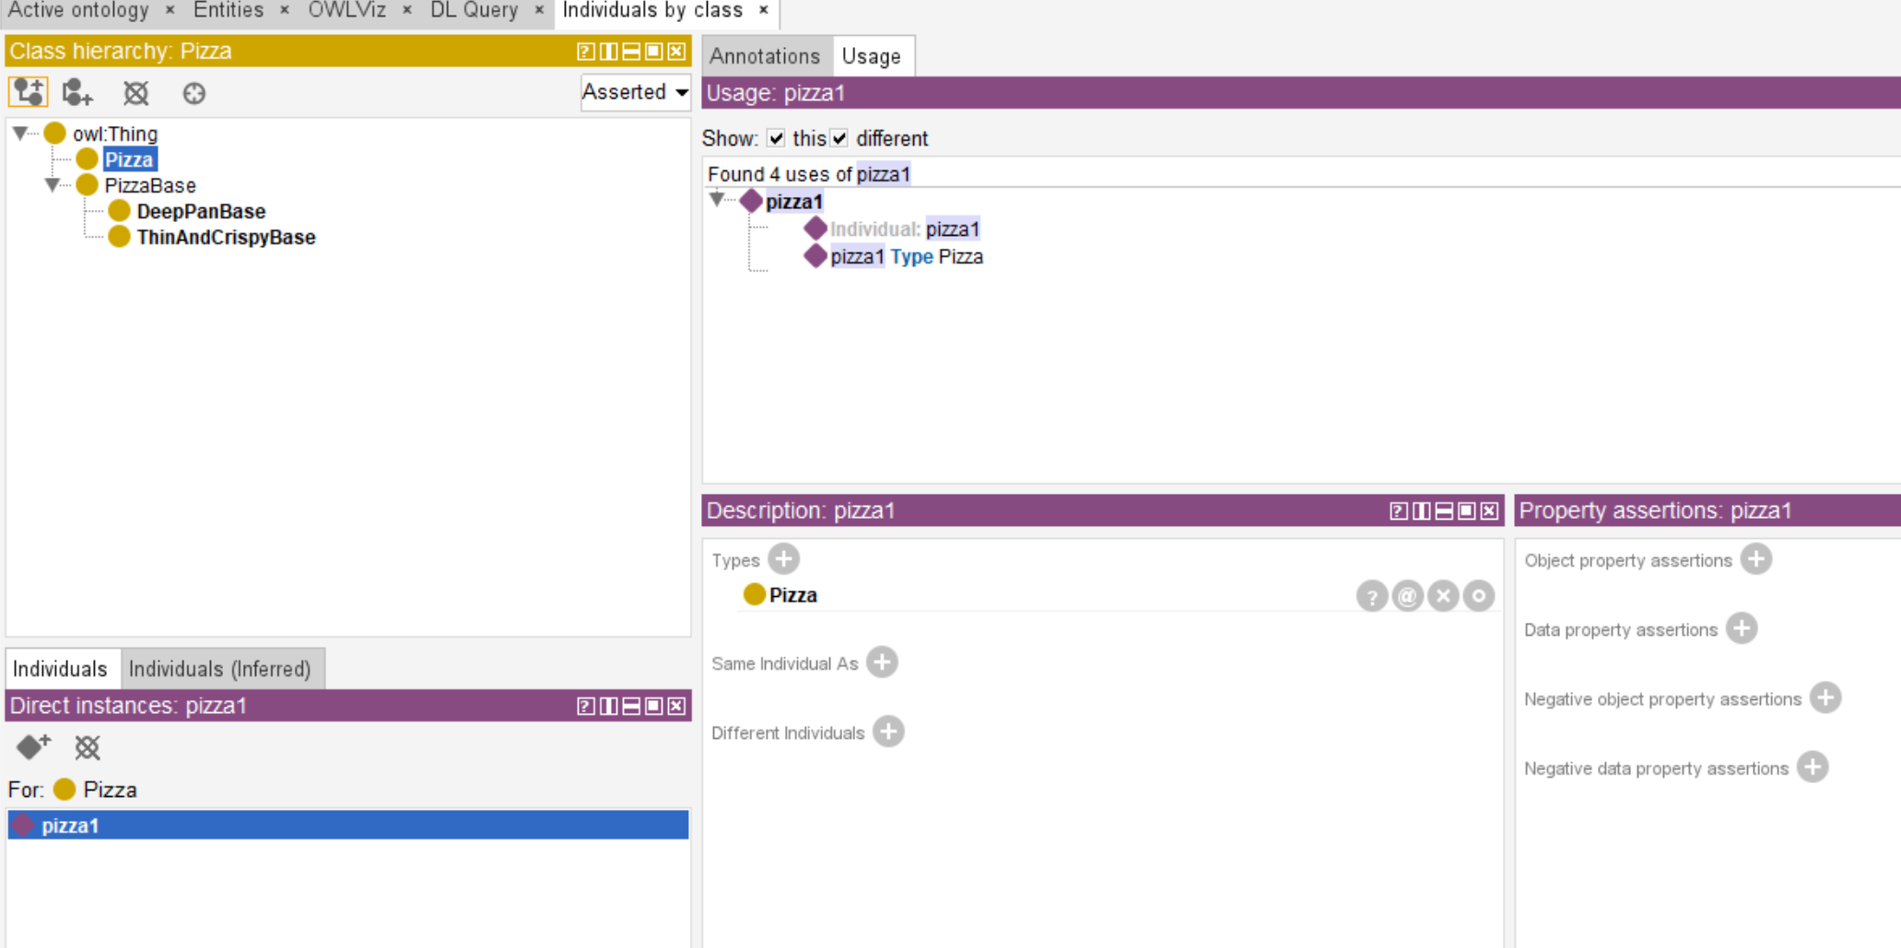Screen dimensions: 1901x948
Task: Remove Pizza type with x icon
Action: [x=1443, y=596]
